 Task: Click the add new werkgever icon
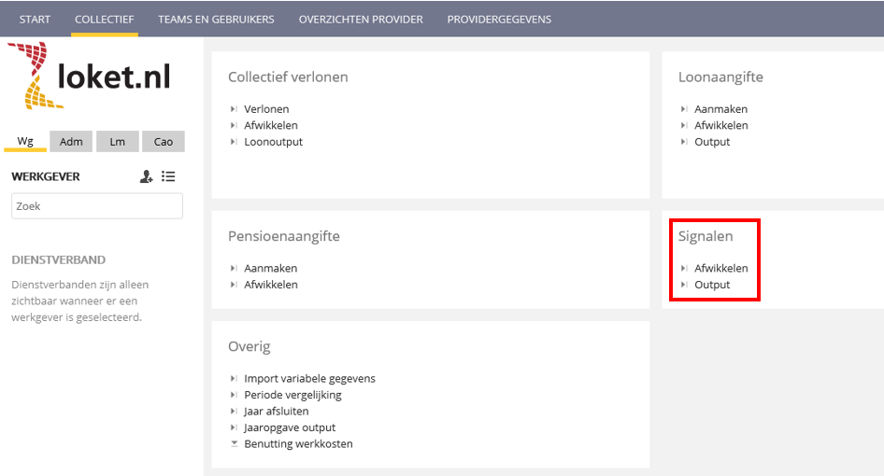click(146, 176)
